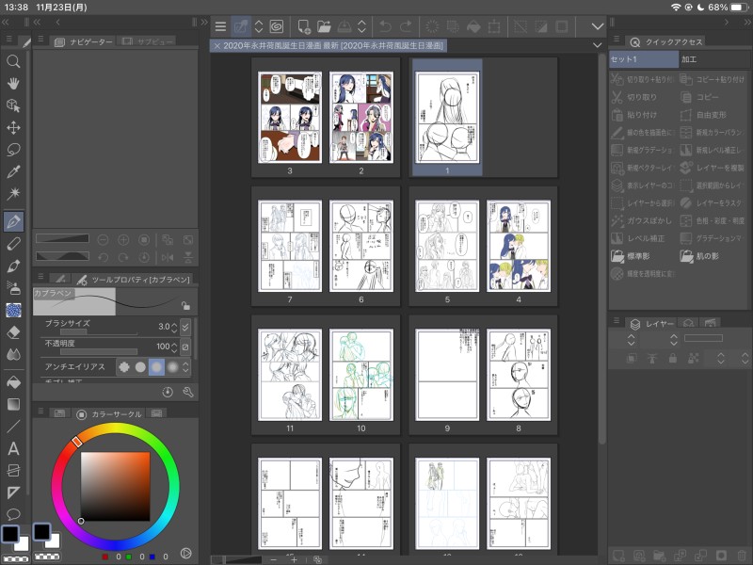Click the new canvas icon

[303, 26]
